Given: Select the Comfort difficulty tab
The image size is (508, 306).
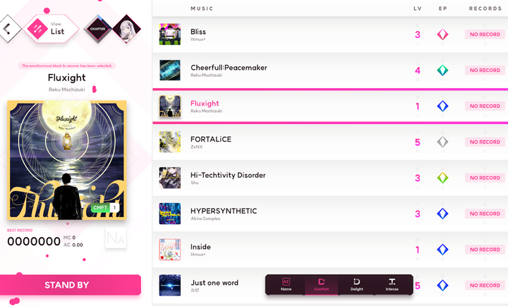Looking at the screenshot, I should [322, 284].
